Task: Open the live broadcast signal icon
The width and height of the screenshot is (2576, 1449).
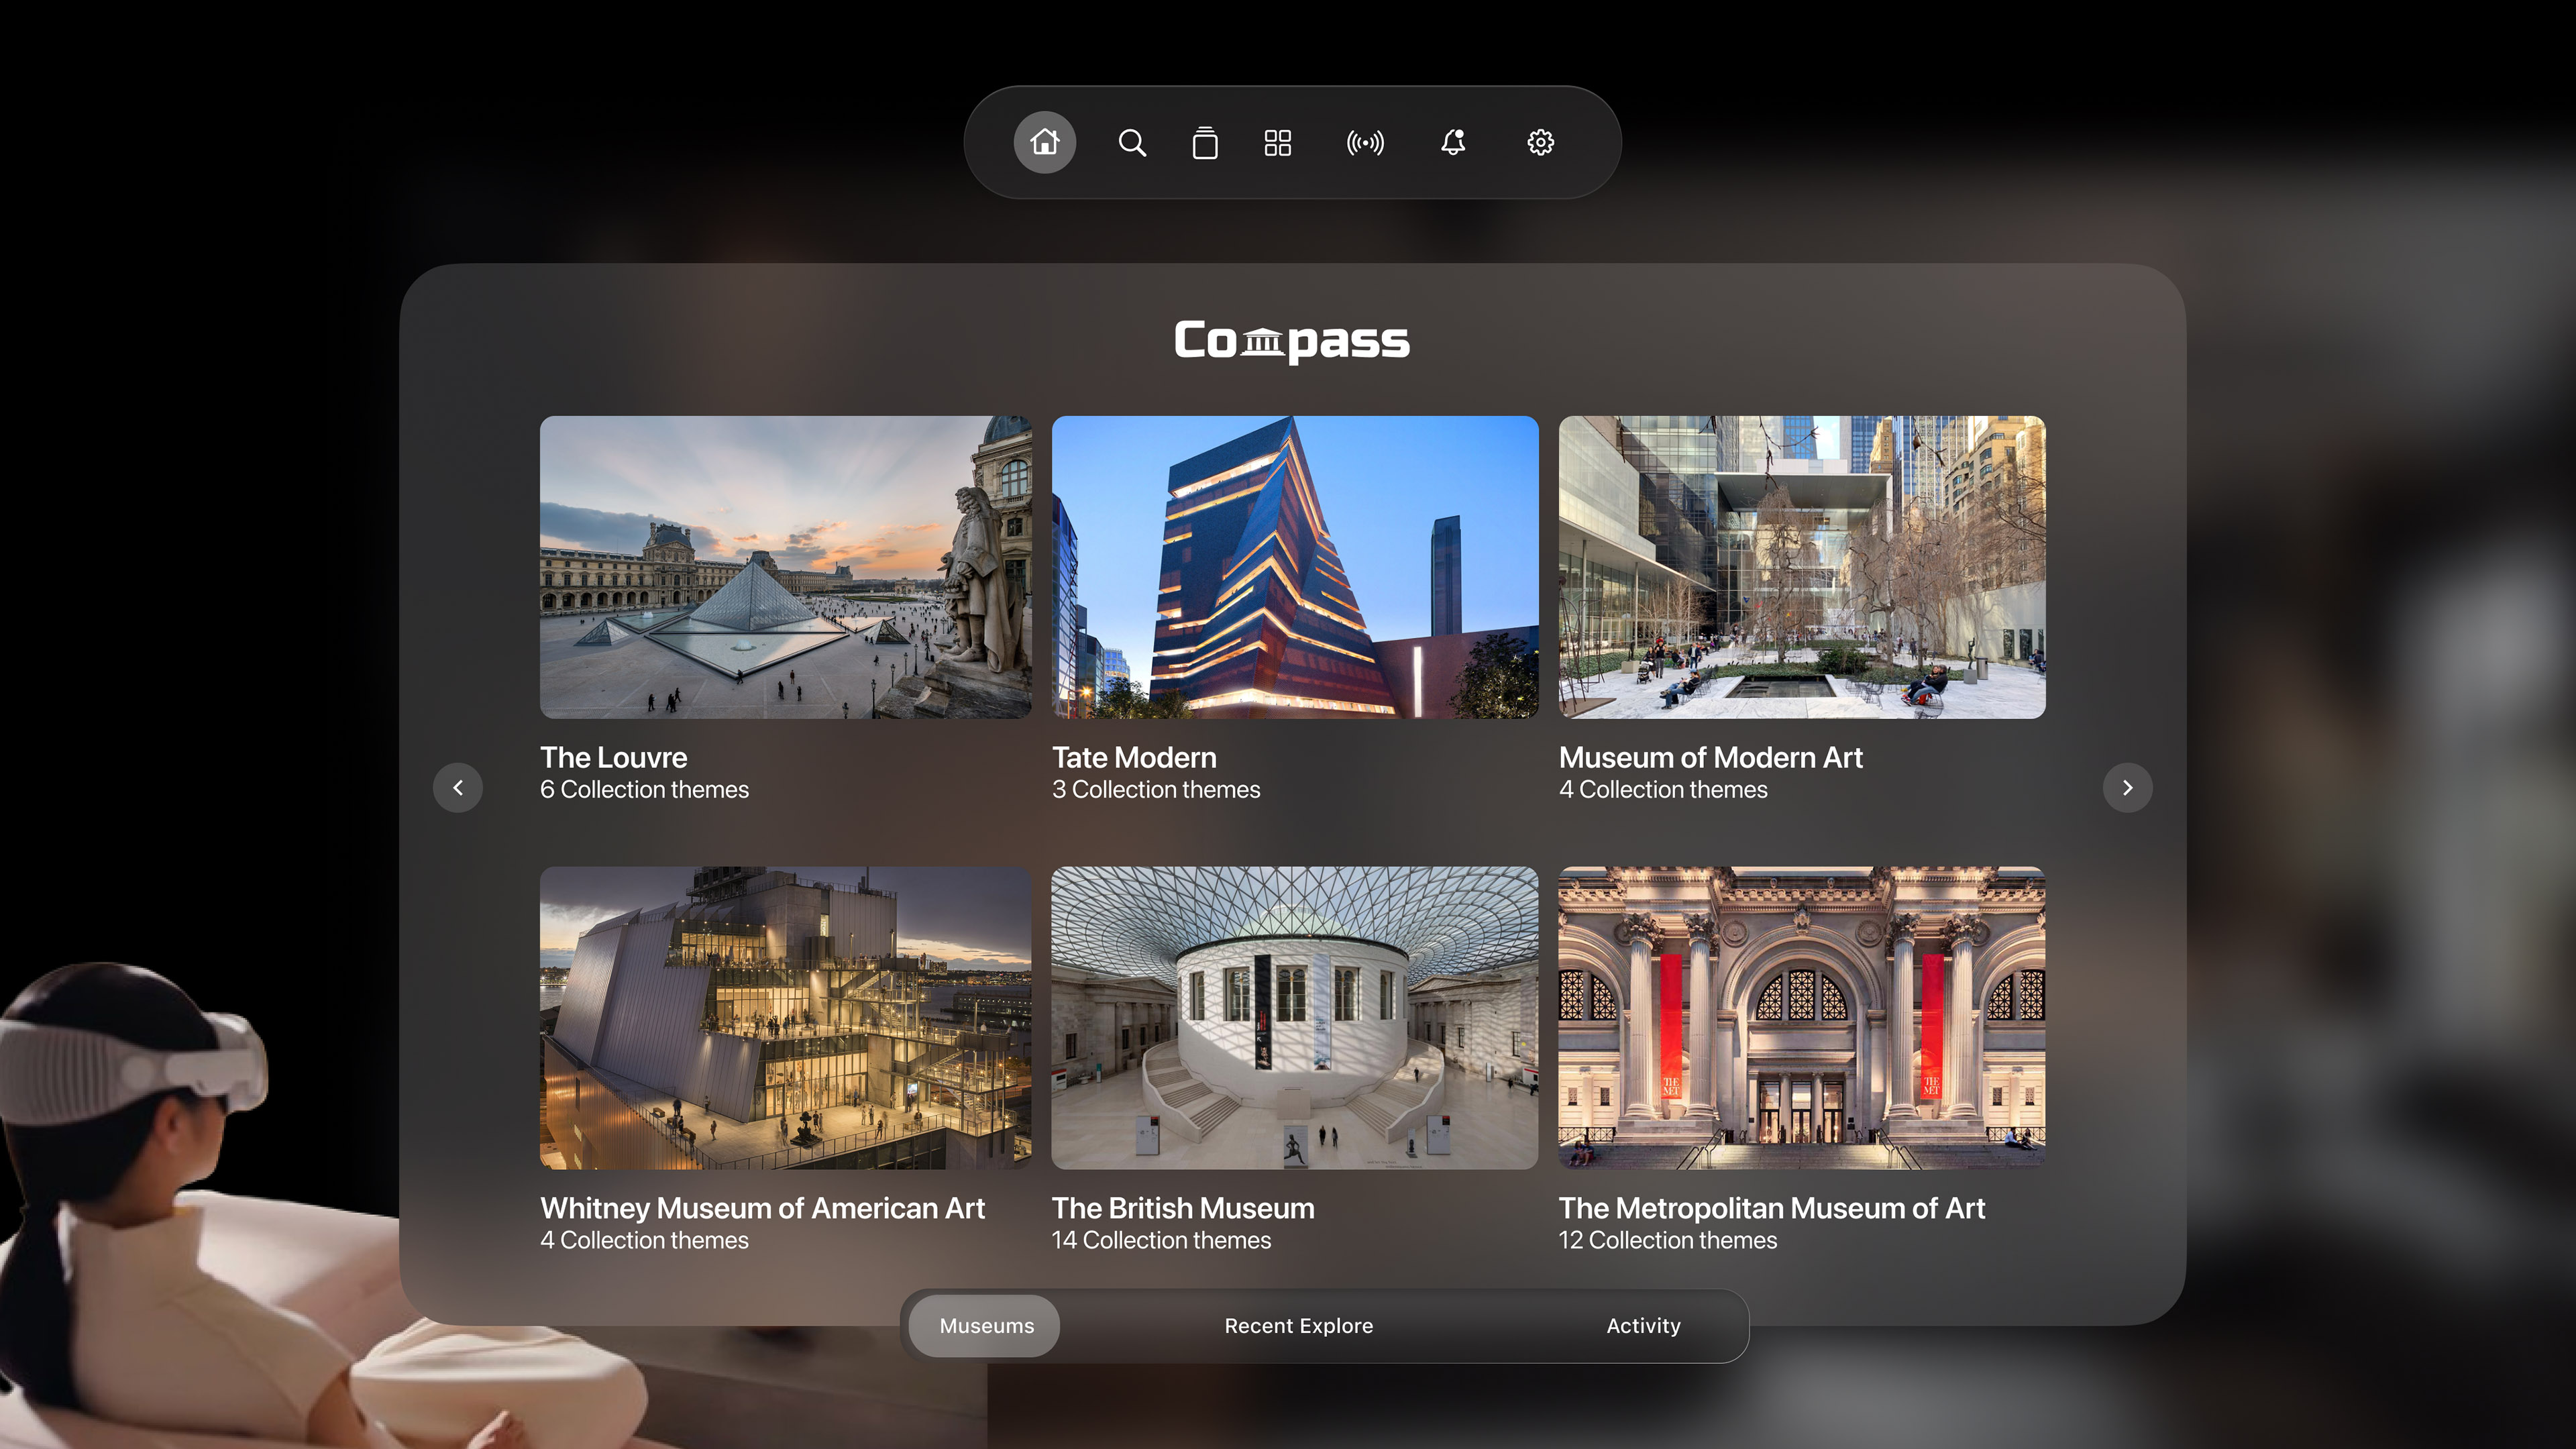Action: click(x=1365, y=142)
